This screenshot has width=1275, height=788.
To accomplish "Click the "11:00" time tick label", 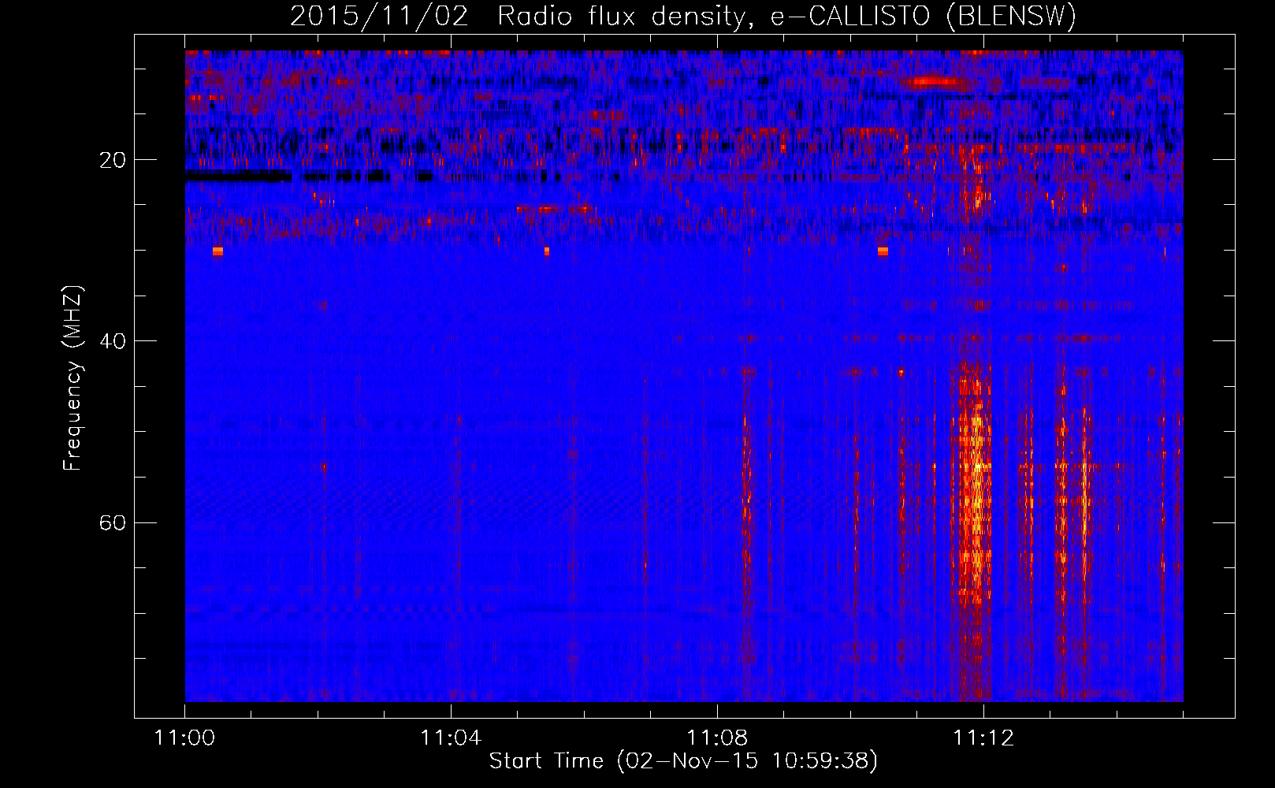I will pos(184,738).
